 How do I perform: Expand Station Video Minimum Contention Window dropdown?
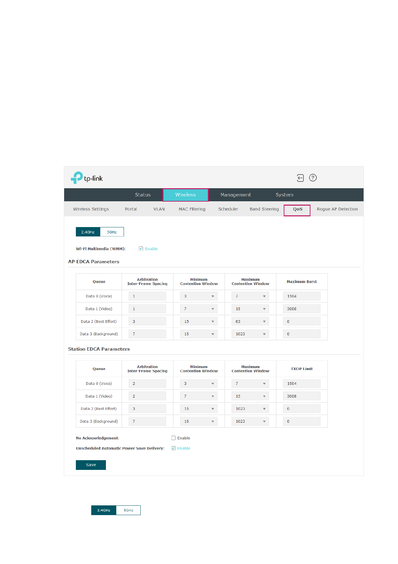[199, 396]
